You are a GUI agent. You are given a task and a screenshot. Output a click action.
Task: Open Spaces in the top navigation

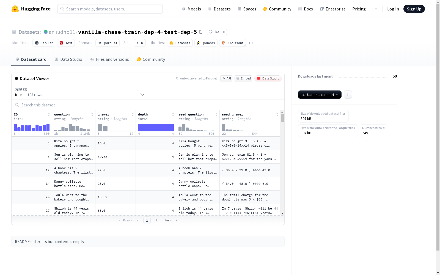(x=247, y=9)
